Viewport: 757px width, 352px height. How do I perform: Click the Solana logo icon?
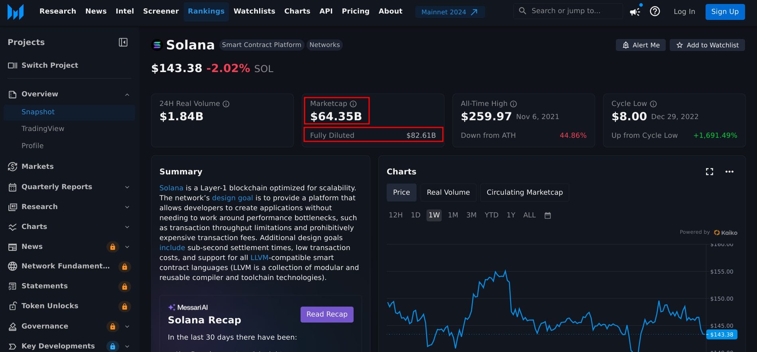coord(157,45)
